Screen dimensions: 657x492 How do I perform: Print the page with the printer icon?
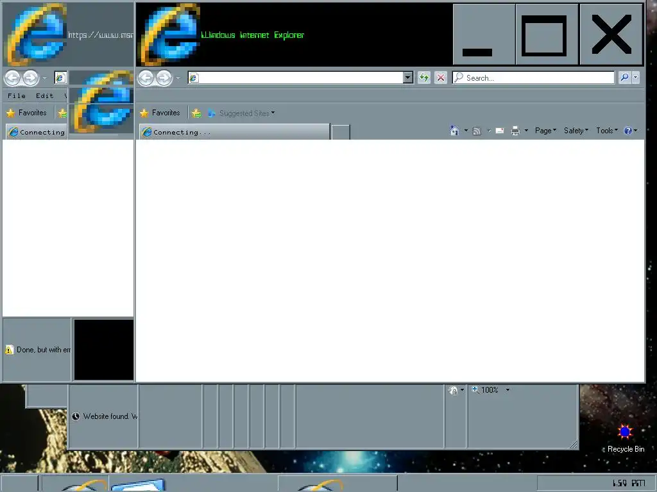(x=515, y=131)
